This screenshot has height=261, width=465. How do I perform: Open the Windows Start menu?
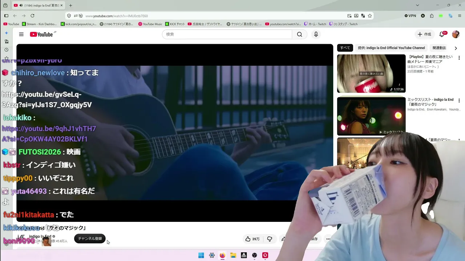click(201, 255)
